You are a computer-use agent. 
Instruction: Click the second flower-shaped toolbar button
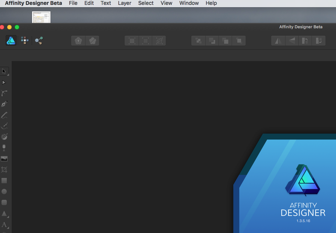[x=92, y=41]
